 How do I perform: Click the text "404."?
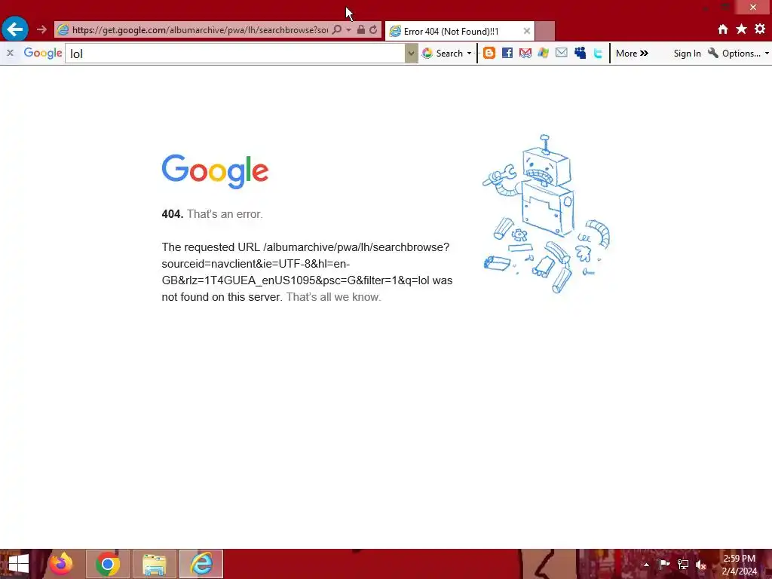tap(173, 214)
